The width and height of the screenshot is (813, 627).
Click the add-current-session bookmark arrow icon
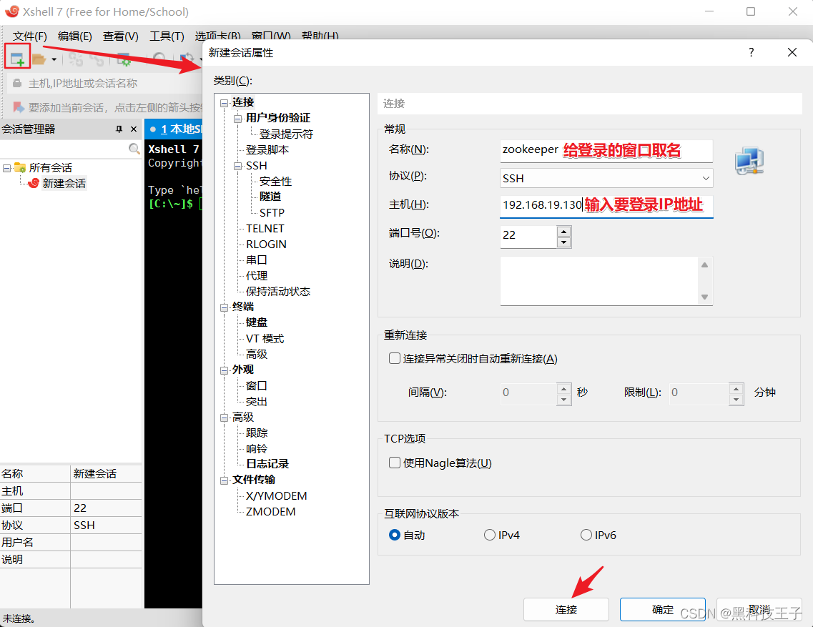click(19, 107)
